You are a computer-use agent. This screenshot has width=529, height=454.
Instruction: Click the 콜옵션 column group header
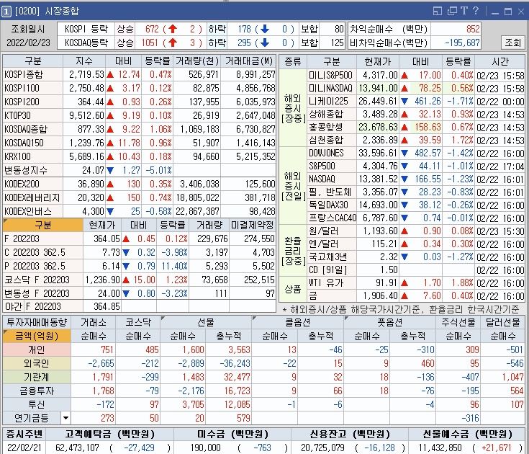coord(297,322)
